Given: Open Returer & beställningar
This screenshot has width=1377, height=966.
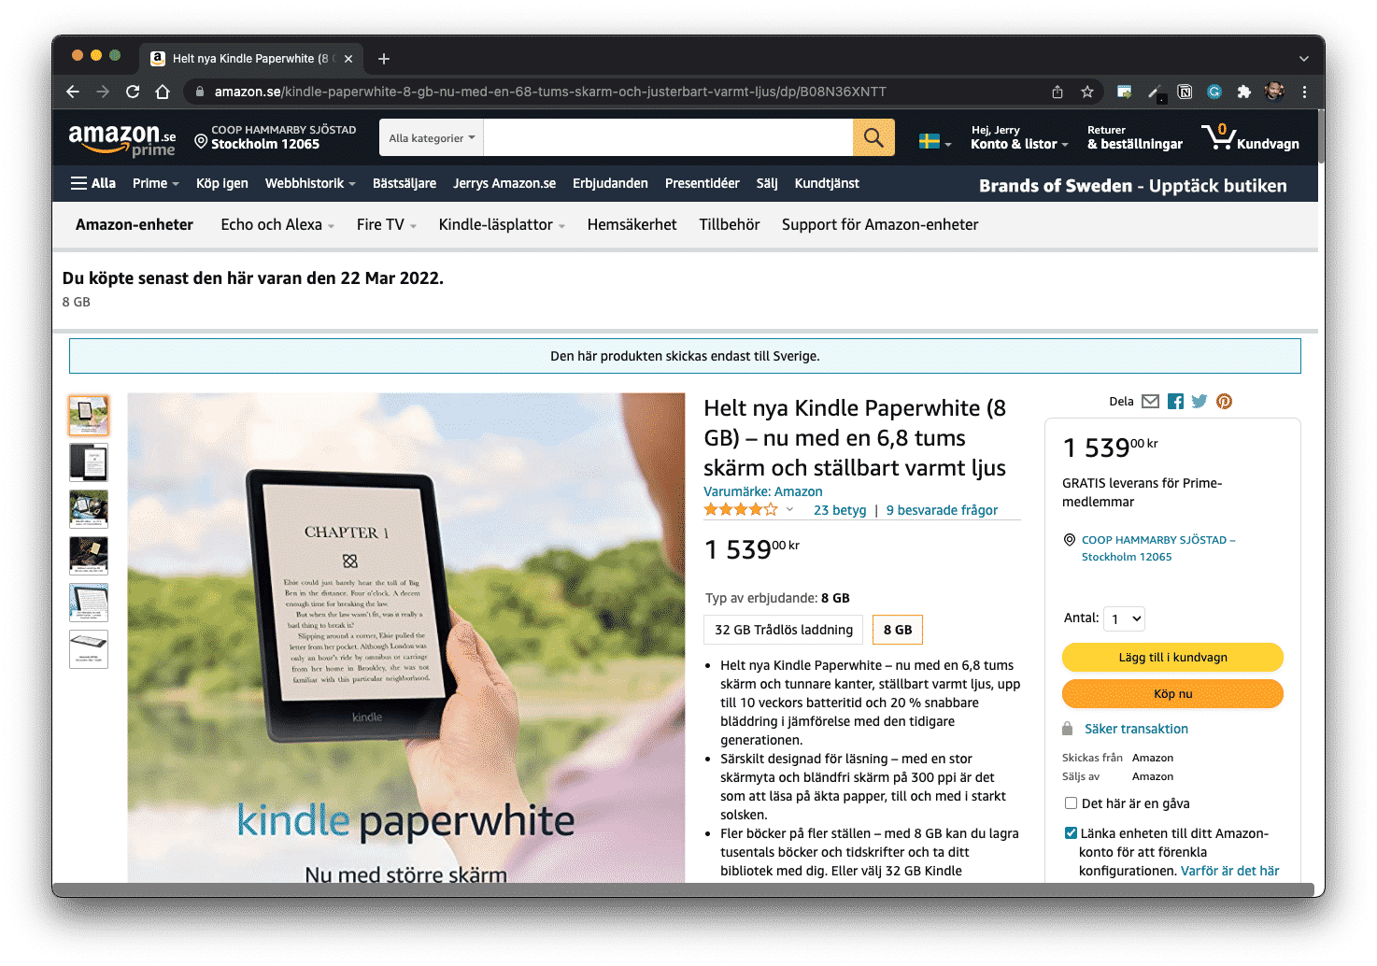Looking at the screenshot, I should (x=1135, y=137).
